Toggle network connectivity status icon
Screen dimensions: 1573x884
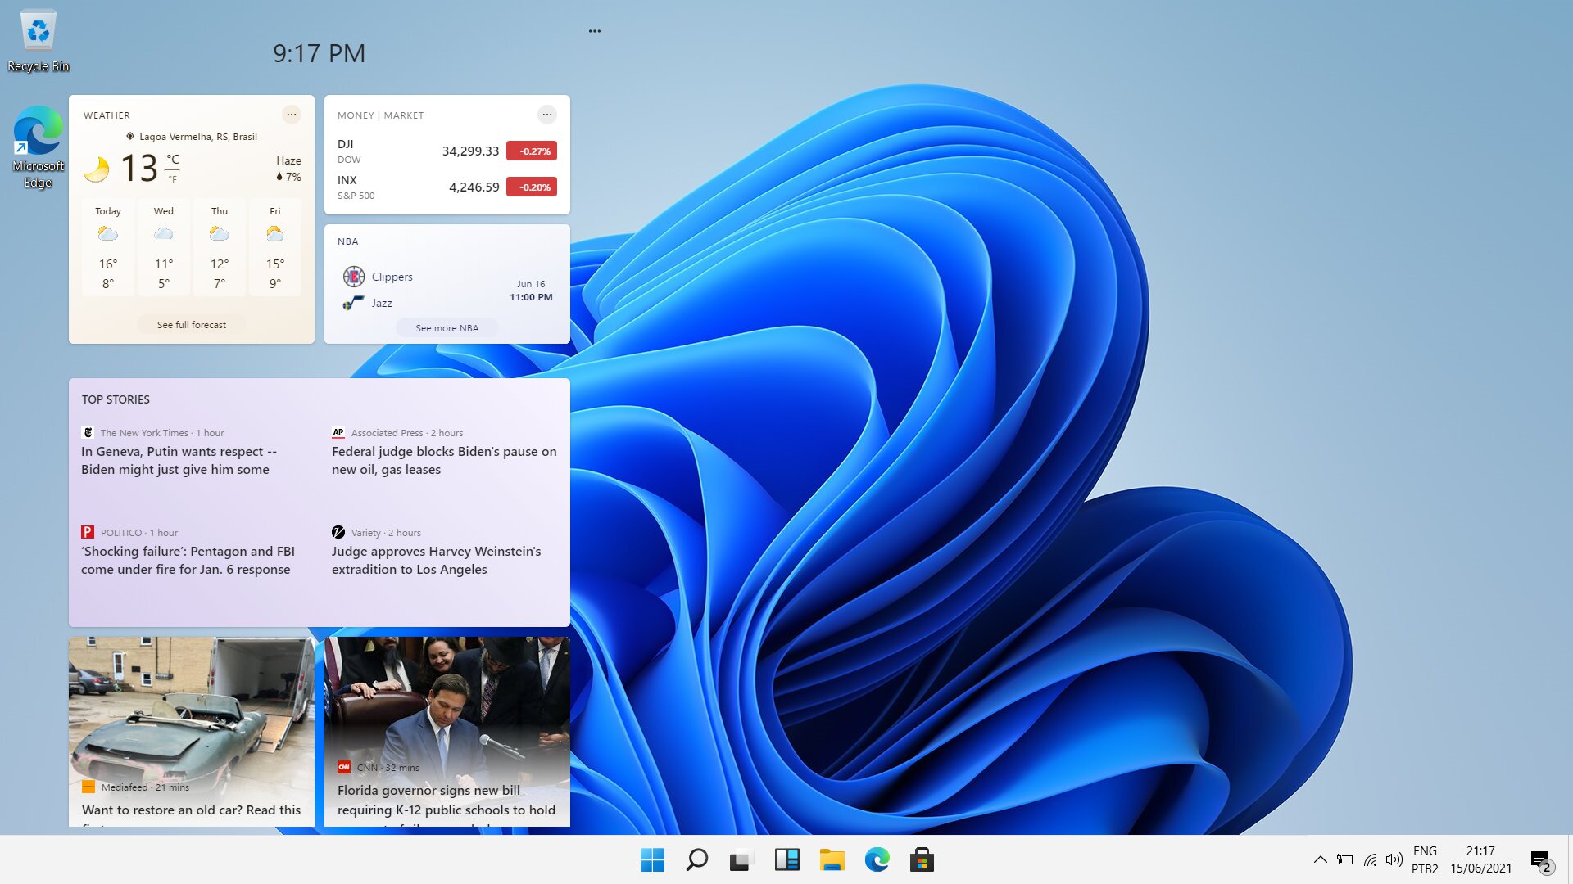1370,859
